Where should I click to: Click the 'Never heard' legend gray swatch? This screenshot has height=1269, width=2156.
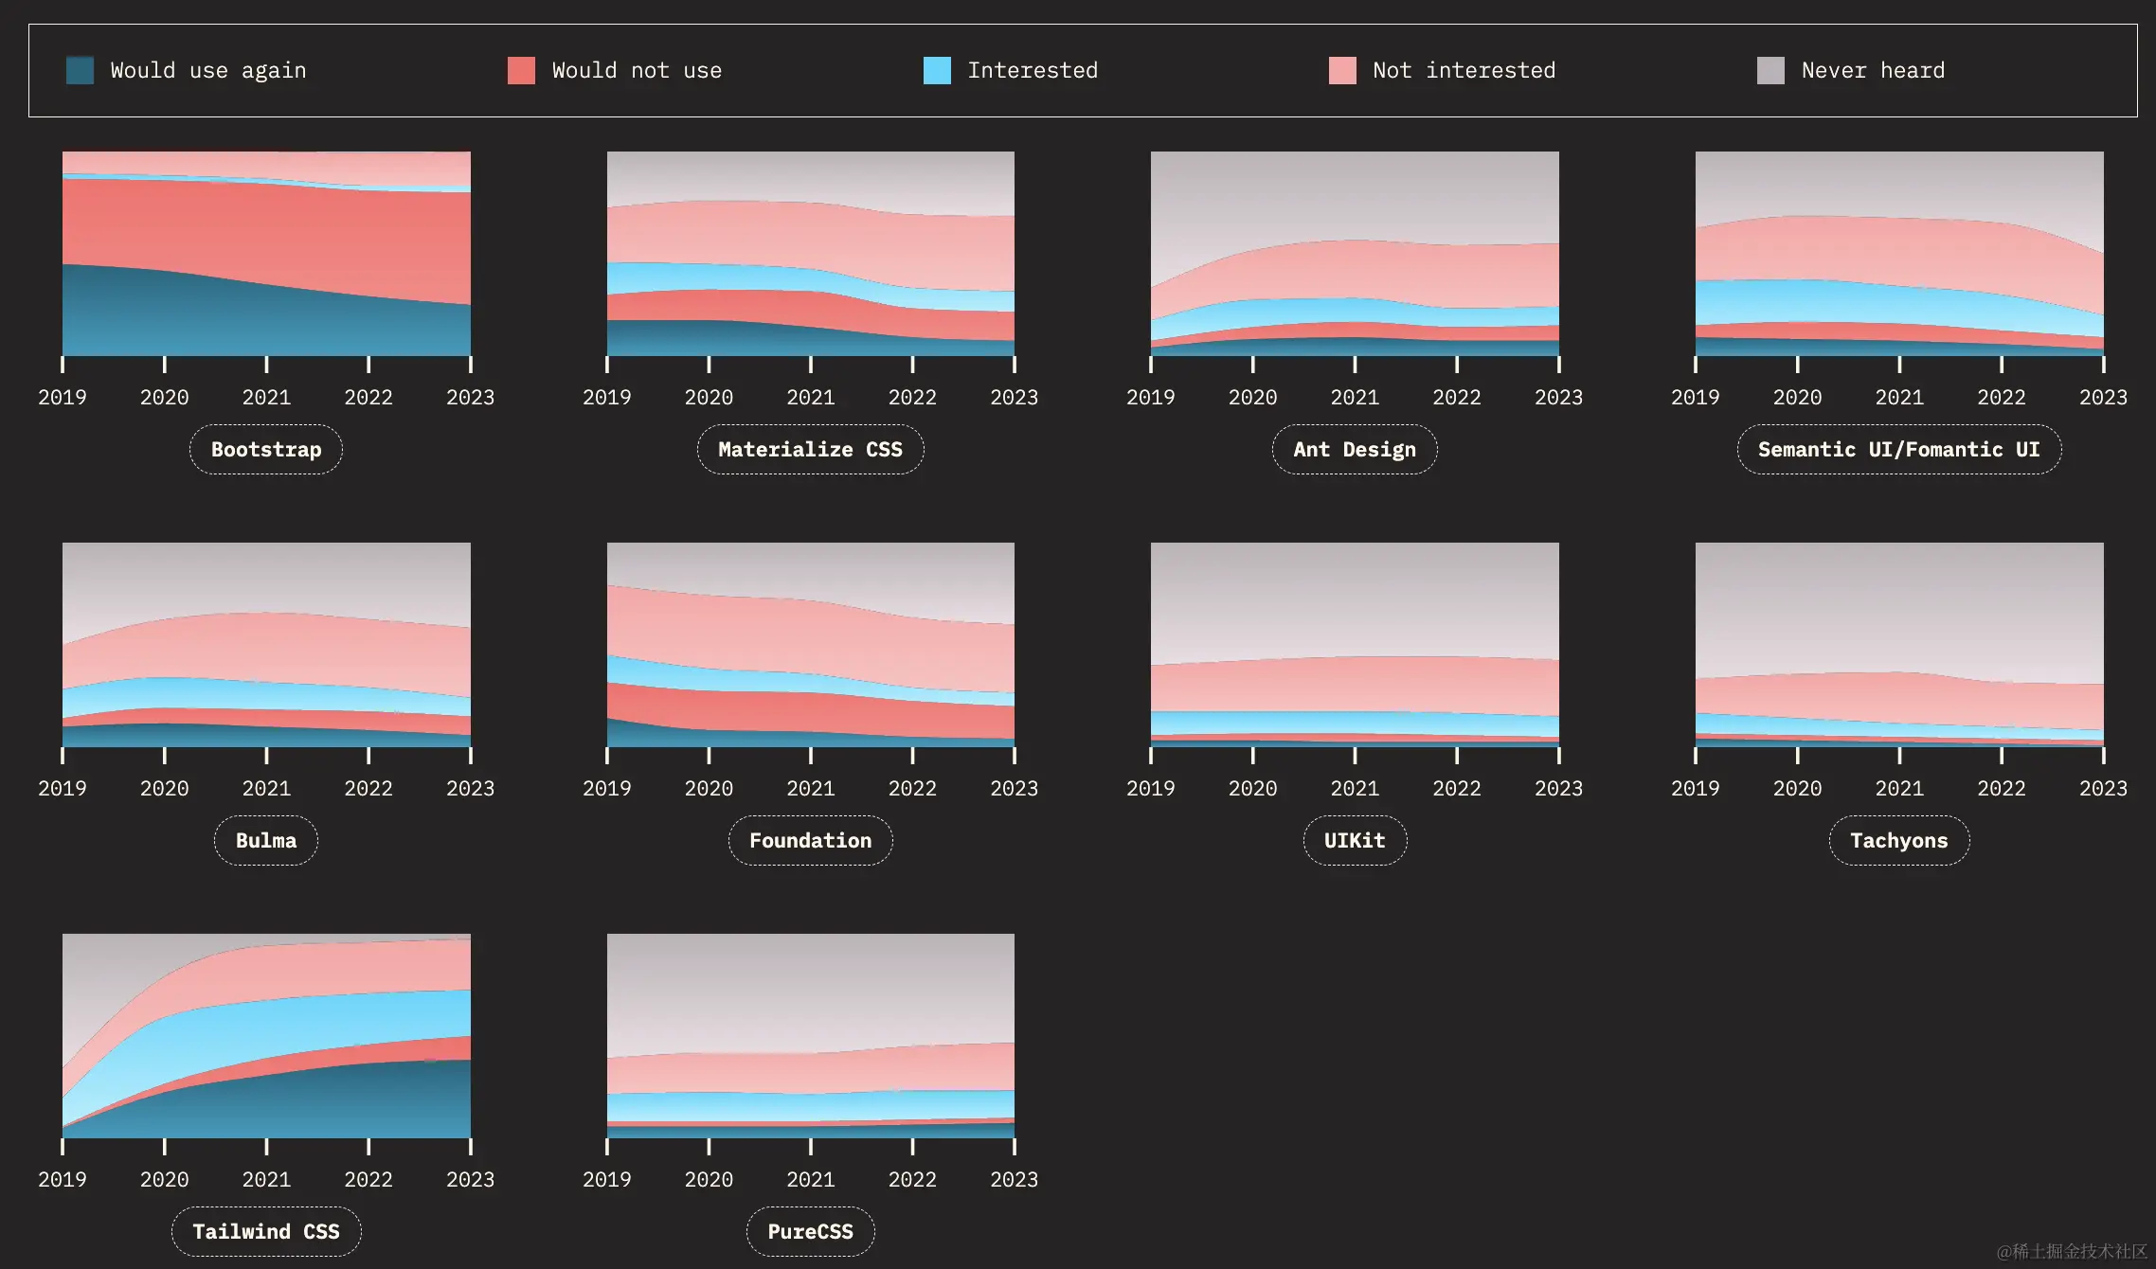click(1770, 70)
